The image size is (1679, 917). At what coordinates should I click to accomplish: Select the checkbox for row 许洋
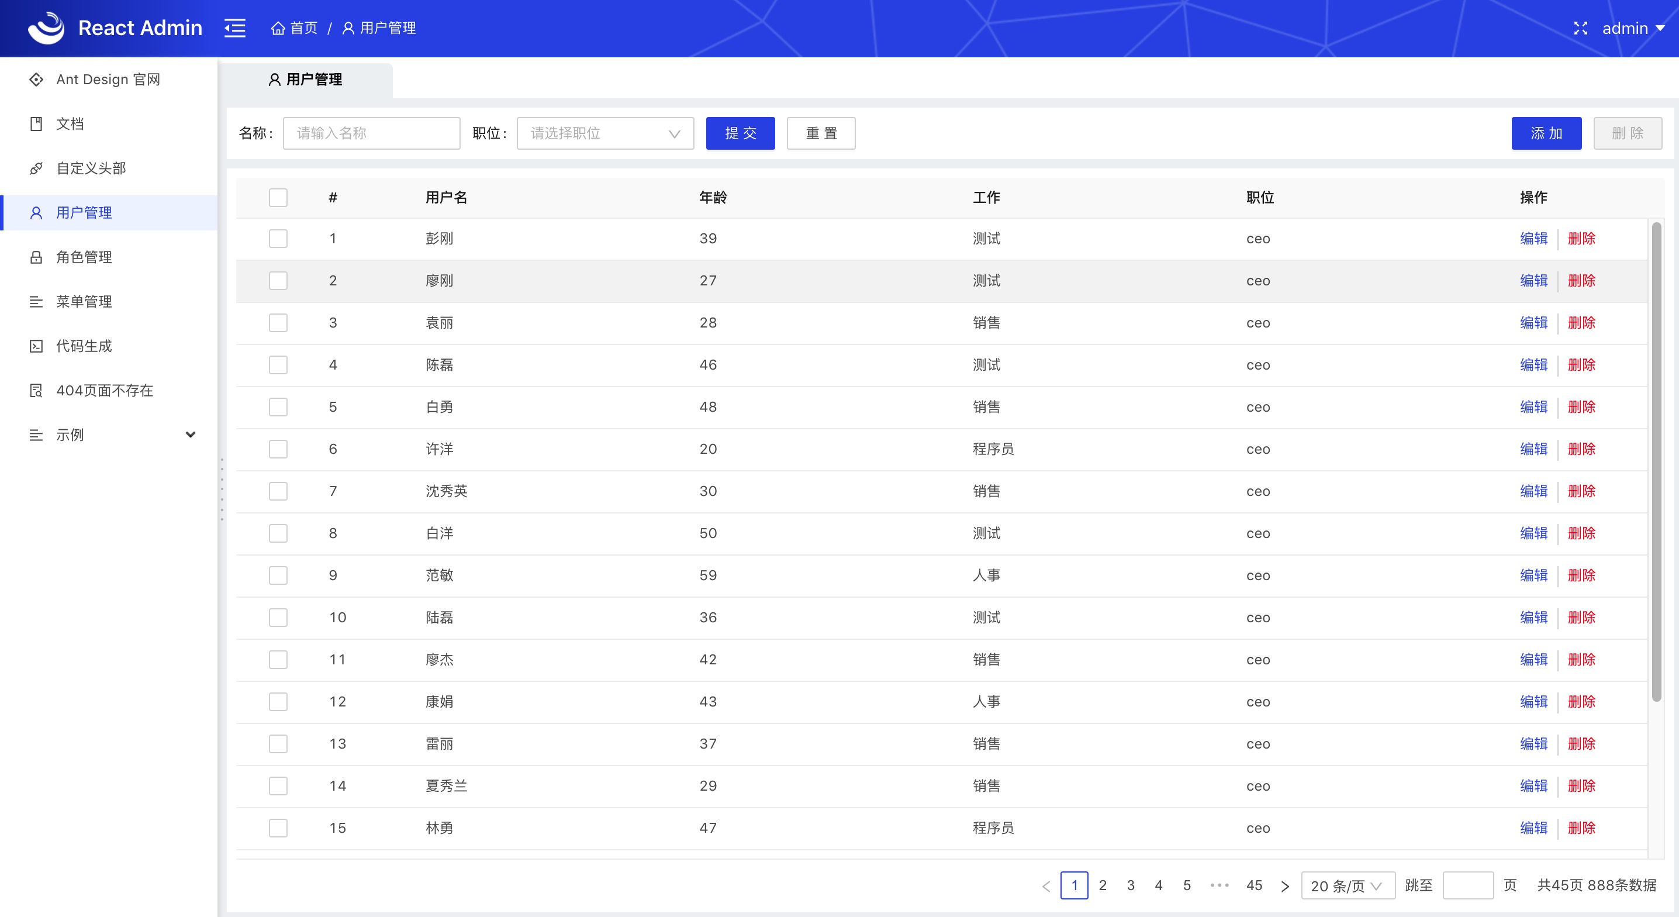[x=278, y=449]
